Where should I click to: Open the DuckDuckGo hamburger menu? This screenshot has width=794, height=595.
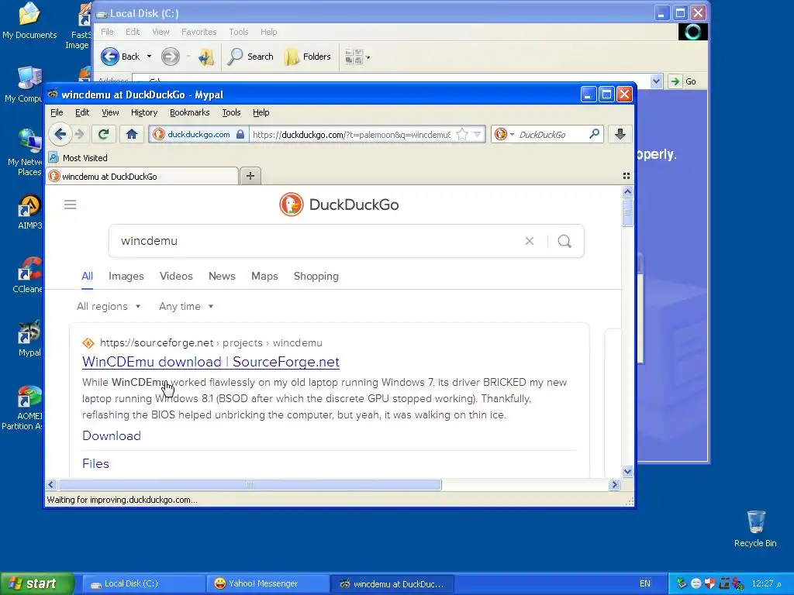70,205
